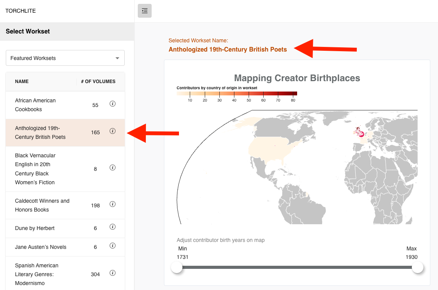Click the max year value 1930
The image size is (438, 290).
(x=411, y=257)
